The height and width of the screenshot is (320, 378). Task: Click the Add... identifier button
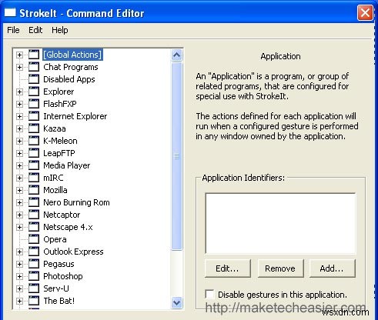click(332, 268)
